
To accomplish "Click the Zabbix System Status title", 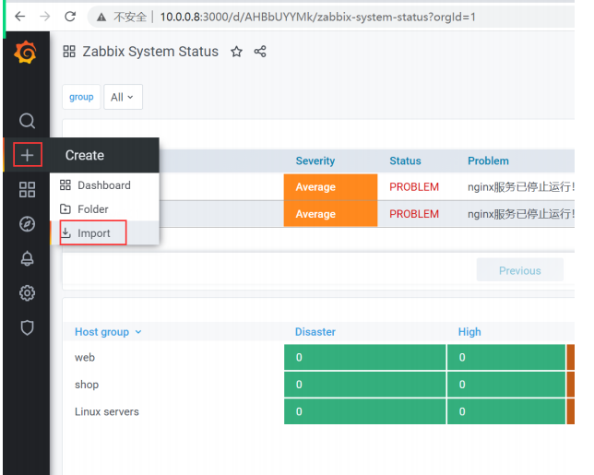I will [150, 51].
